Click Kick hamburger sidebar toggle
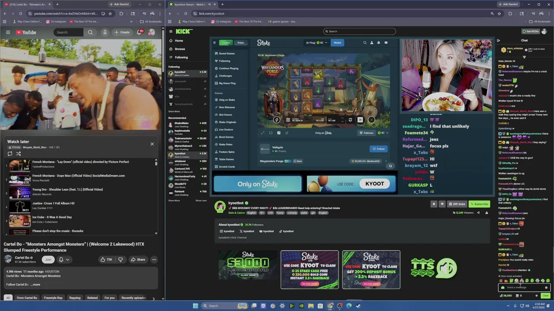Viewport: 554px width, 311px height. [x=171, y=32]
